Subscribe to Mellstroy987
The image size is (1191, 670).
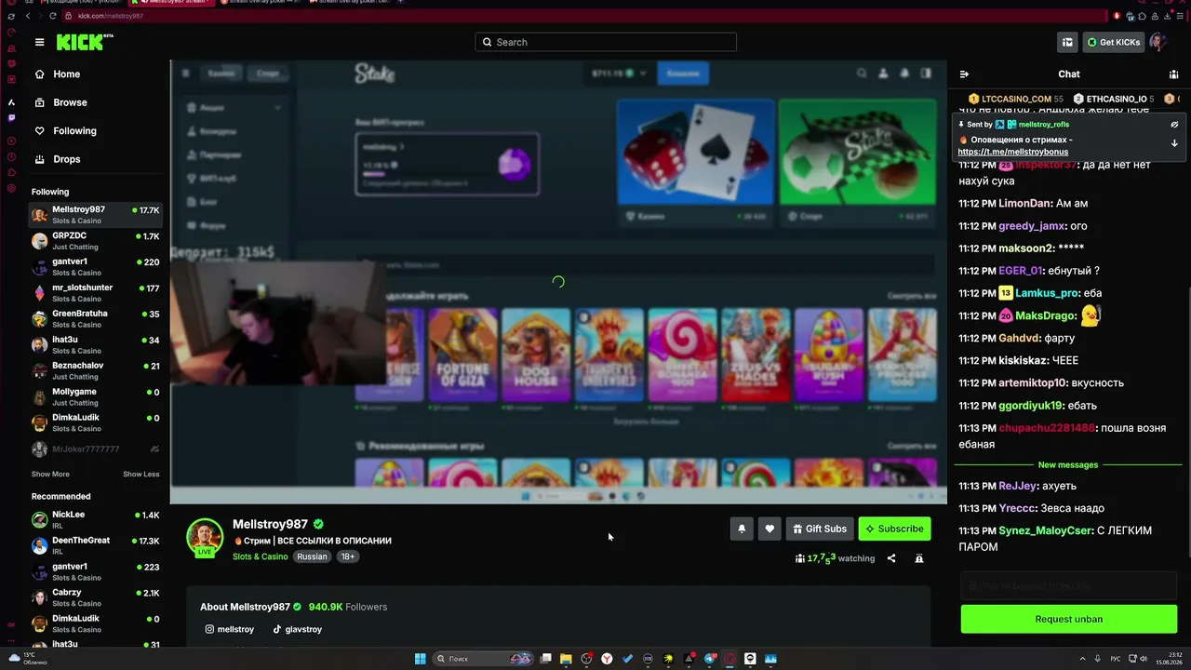[x=894, y=529]
